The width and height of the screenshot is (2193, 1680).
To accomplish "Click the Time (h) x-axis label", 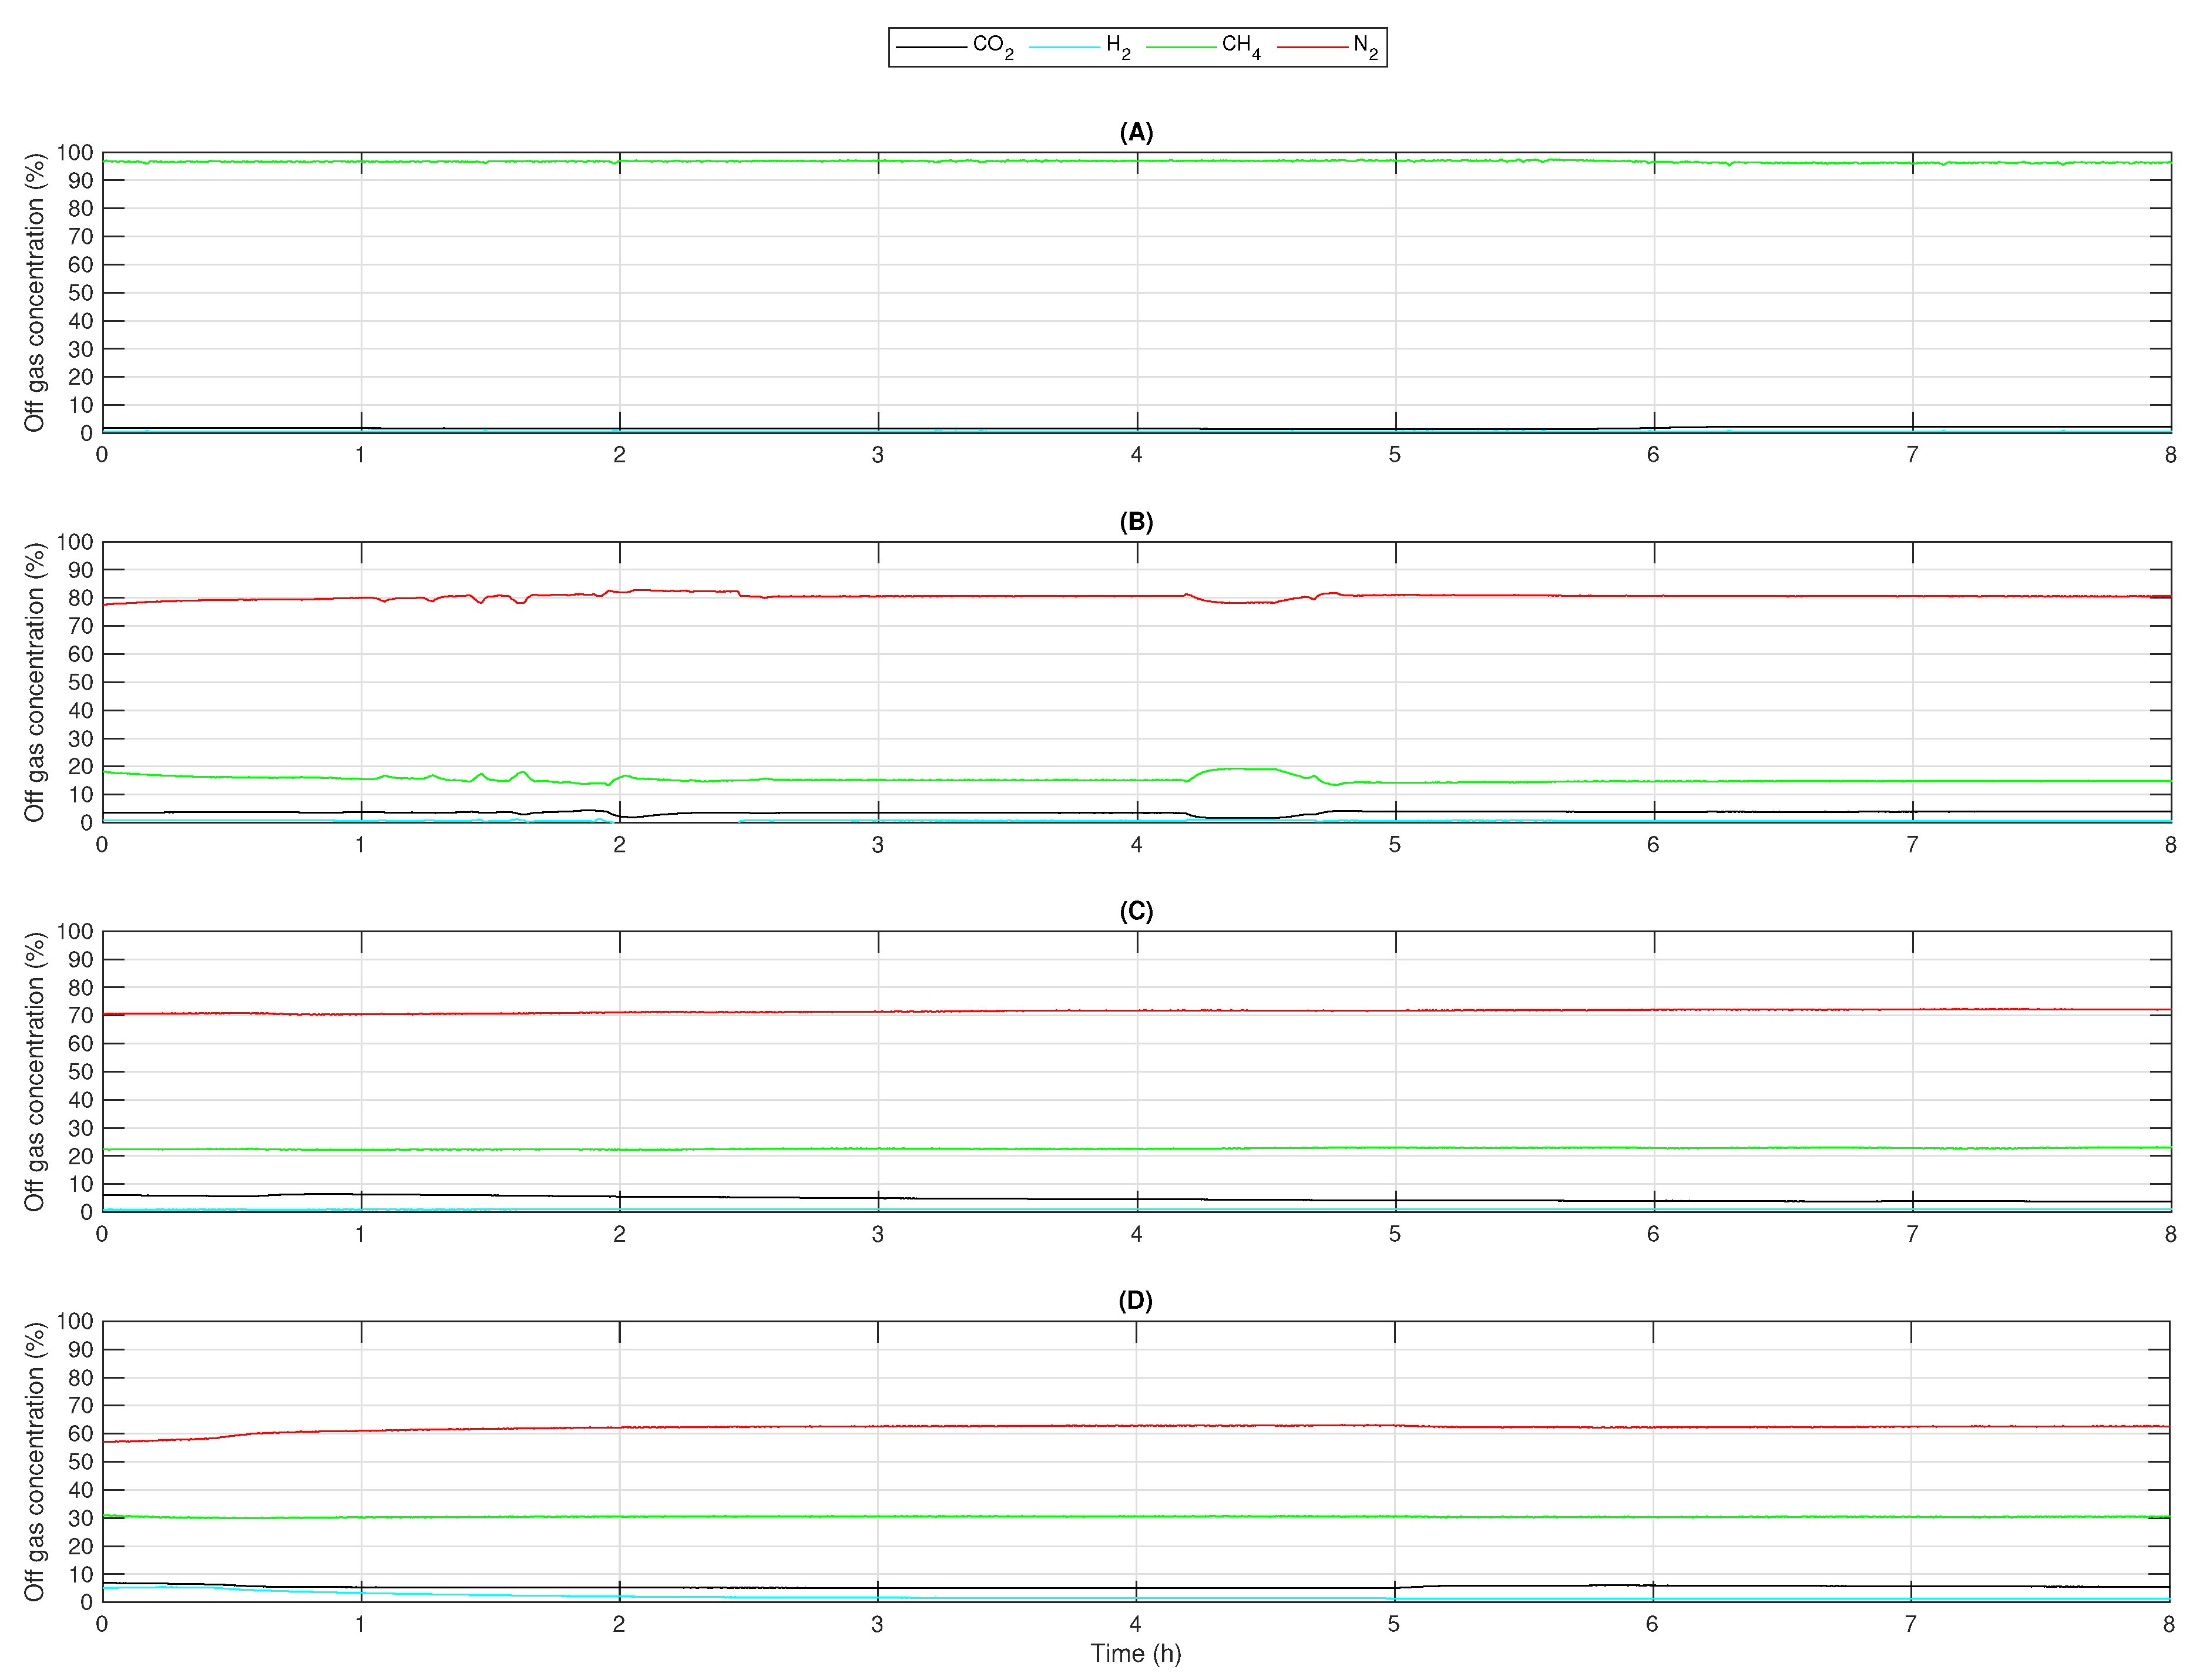I will (1135, 1654).
